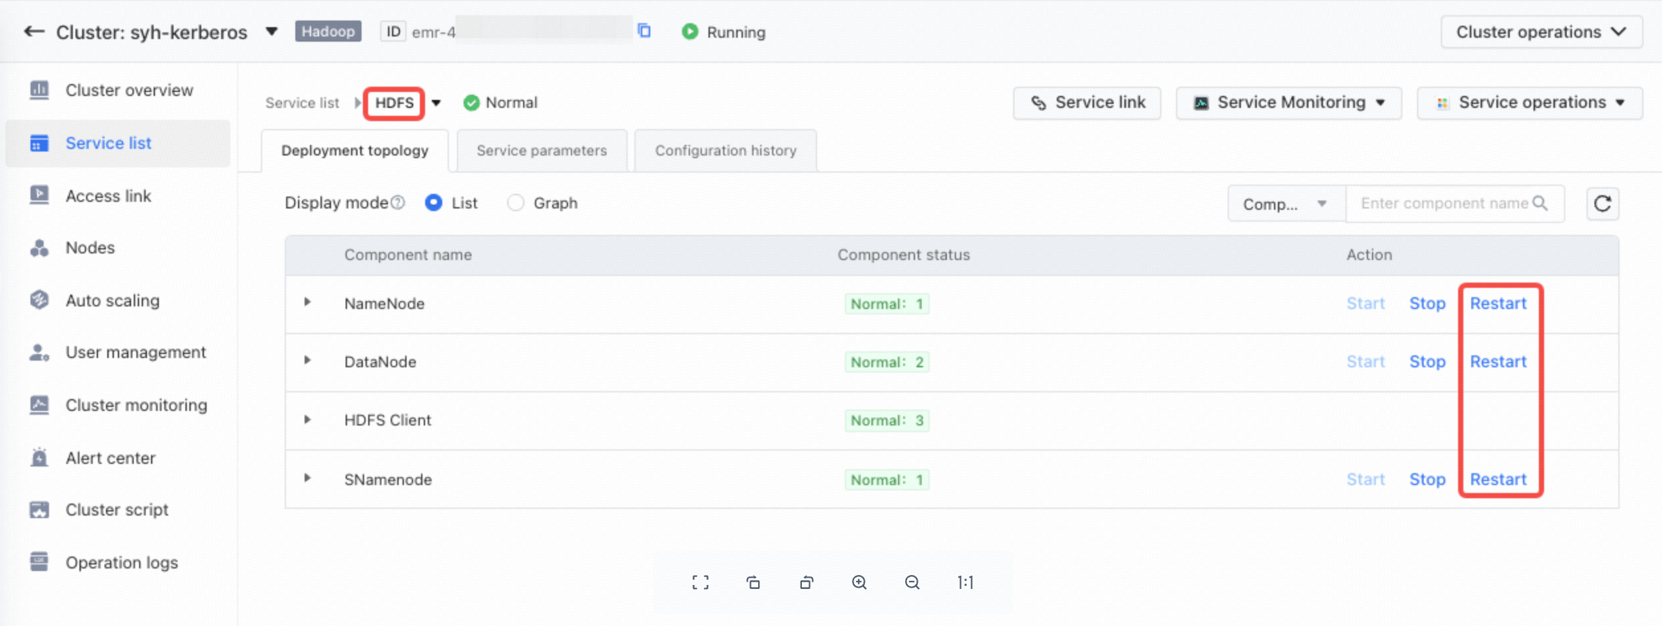This screenshot has width=1662, height=626.
Task: Restart the SNamenode component
Action: (x=1498, y=479)
